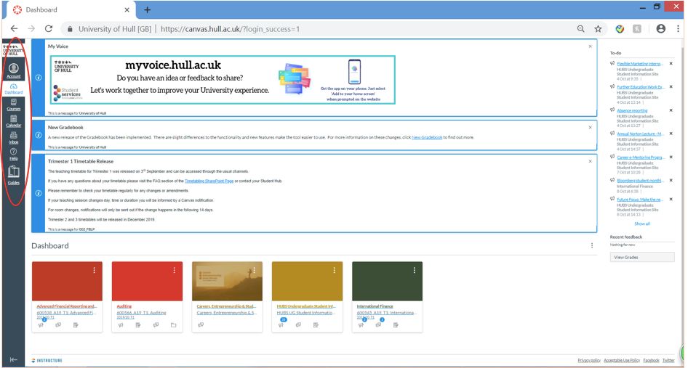
Task: Open Future Focus to-do item
Action: pos(640,200)
